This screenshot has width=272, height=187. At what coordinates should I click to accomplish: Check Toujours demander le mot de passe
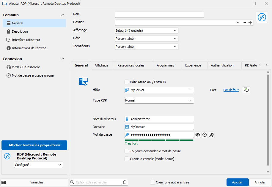[127, 151]
